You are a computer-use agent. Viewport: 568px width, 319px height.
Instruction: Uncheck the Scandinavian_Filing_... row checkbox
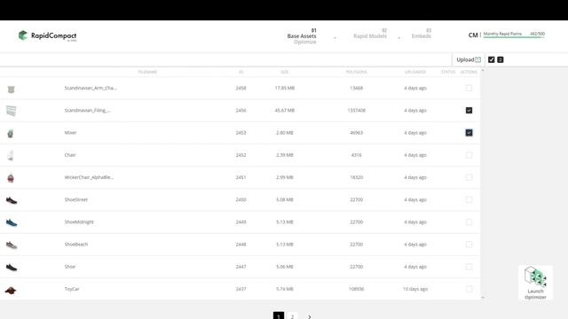(469, 110)
